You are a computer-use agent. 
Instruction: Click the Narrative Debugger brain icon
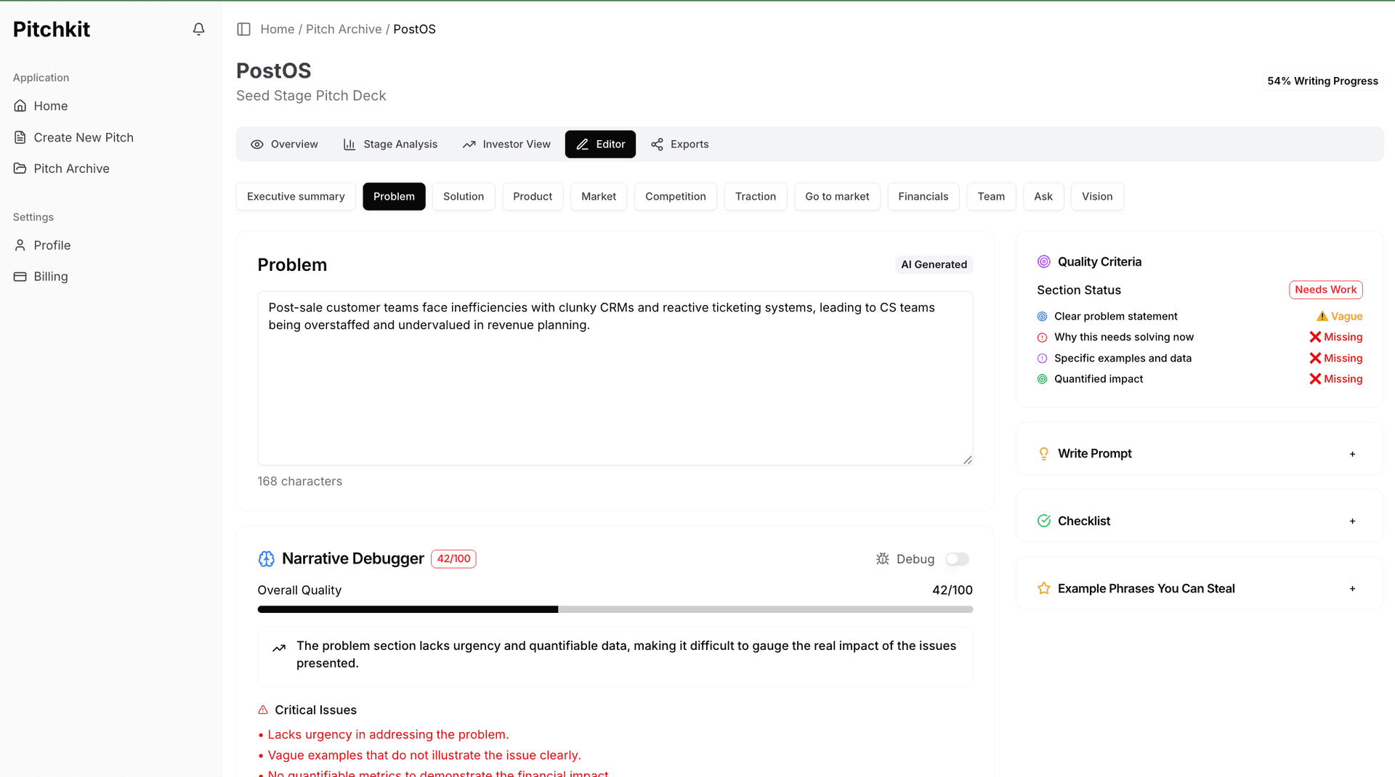266,559
